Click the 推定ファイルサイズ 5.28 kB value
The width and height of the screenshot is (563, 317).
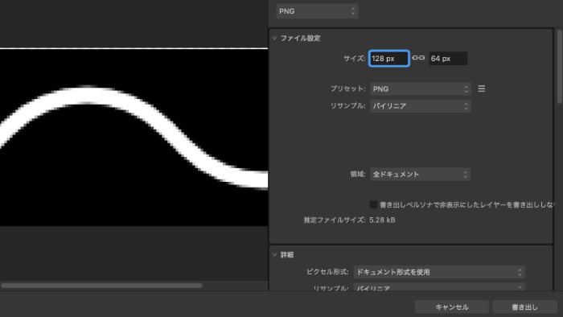click(x=382, y=220)
